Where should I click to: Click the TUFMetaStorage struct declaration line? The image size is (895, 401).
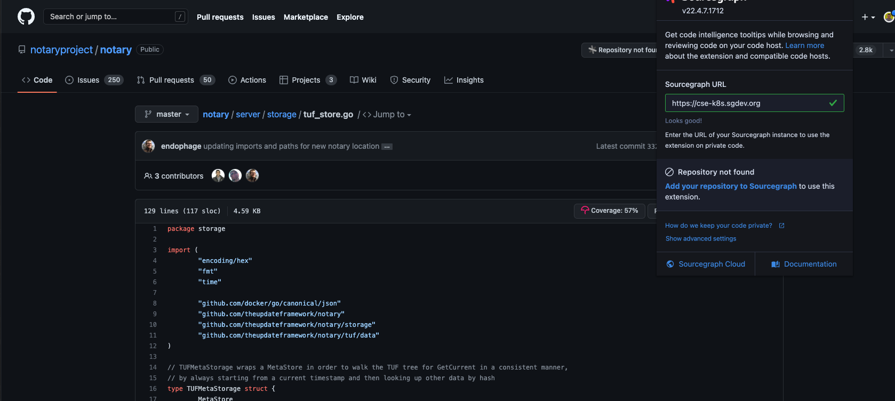point(221,389)
